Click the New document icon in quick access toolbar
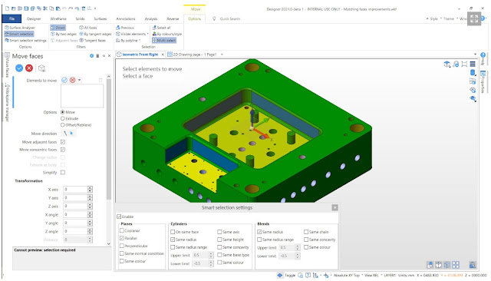Screen dimensions: 491x281 [8, 8]
